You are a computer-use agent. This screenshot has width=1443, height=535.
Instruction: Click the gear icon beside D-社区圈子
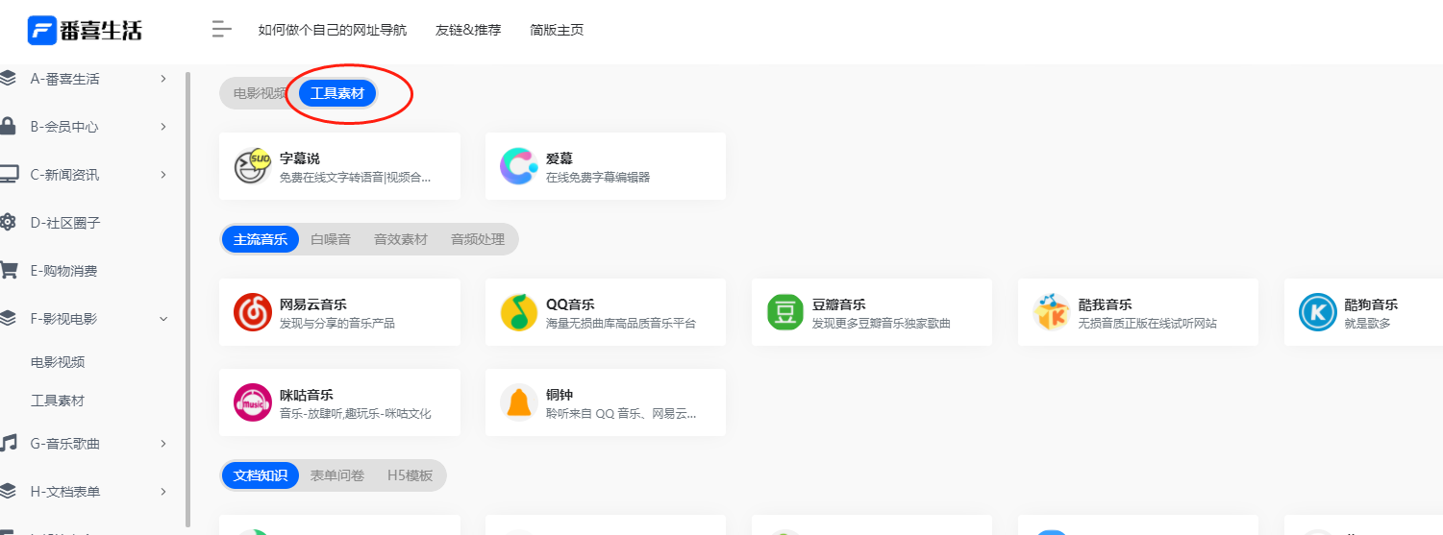8,223
